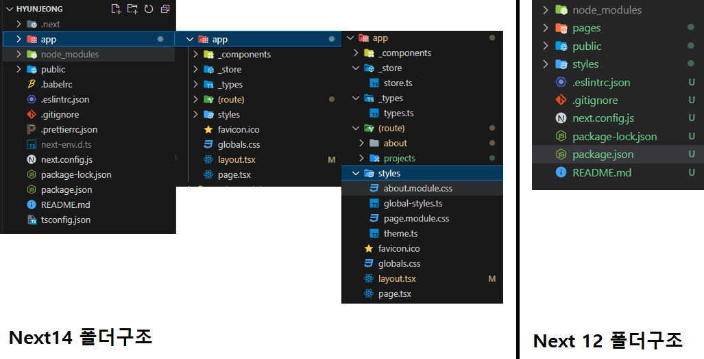Open package-lock.json in Next 12 panel
This screenshot has width=704, height=359.
coord(615,137)
